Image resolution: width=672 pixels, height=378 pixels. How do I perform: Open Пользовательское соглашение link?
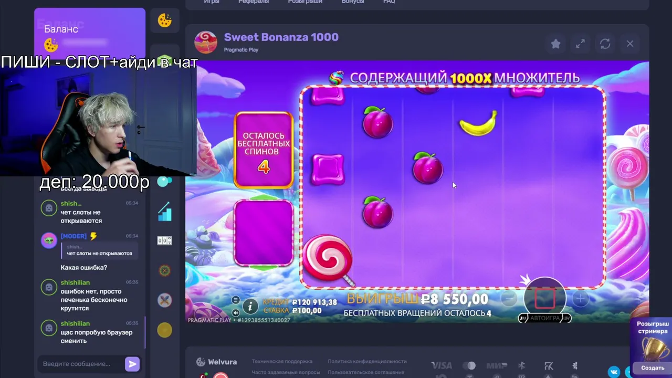(x=366, y=372)
